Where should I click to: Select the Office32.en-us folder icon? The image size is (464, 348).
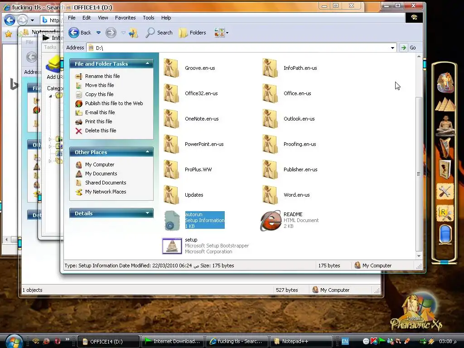pos(172,93)
